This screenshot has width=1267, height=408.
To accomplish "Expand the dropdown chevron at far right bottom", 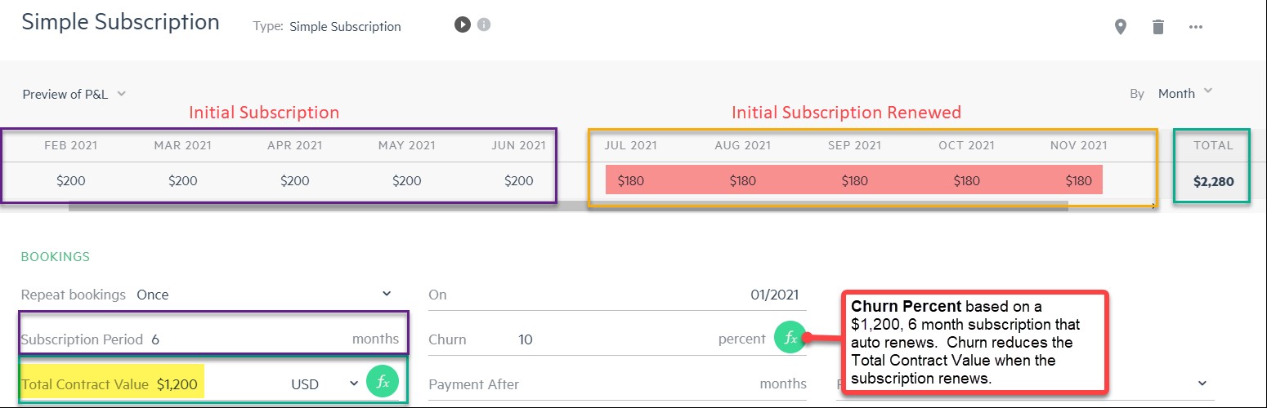I will click(x=1202, y=383).
